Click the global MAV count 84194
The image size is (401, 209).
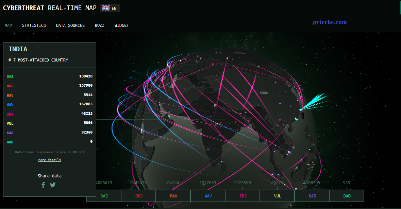point(173,183)
